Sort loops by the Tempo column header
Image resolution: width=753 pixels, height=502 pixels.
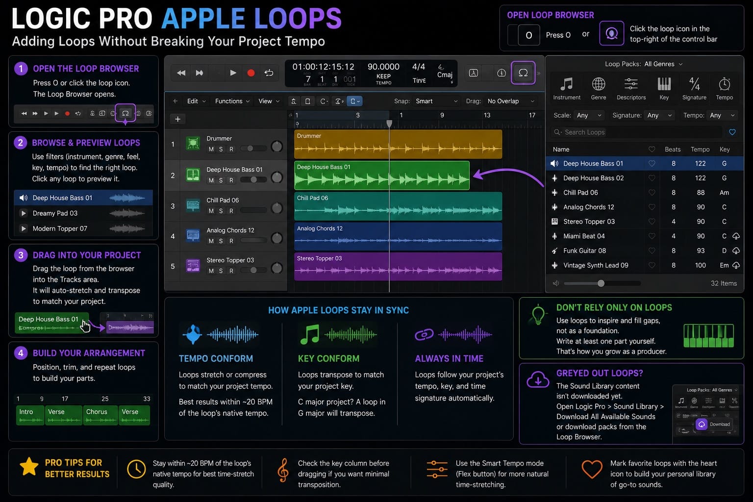pyautogui.click(x=700, y=150)
